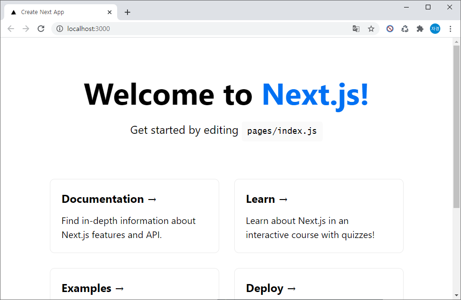461x300 pixels.
Task: Click the 'Get started by editing' text
Action: pos(184,131)
